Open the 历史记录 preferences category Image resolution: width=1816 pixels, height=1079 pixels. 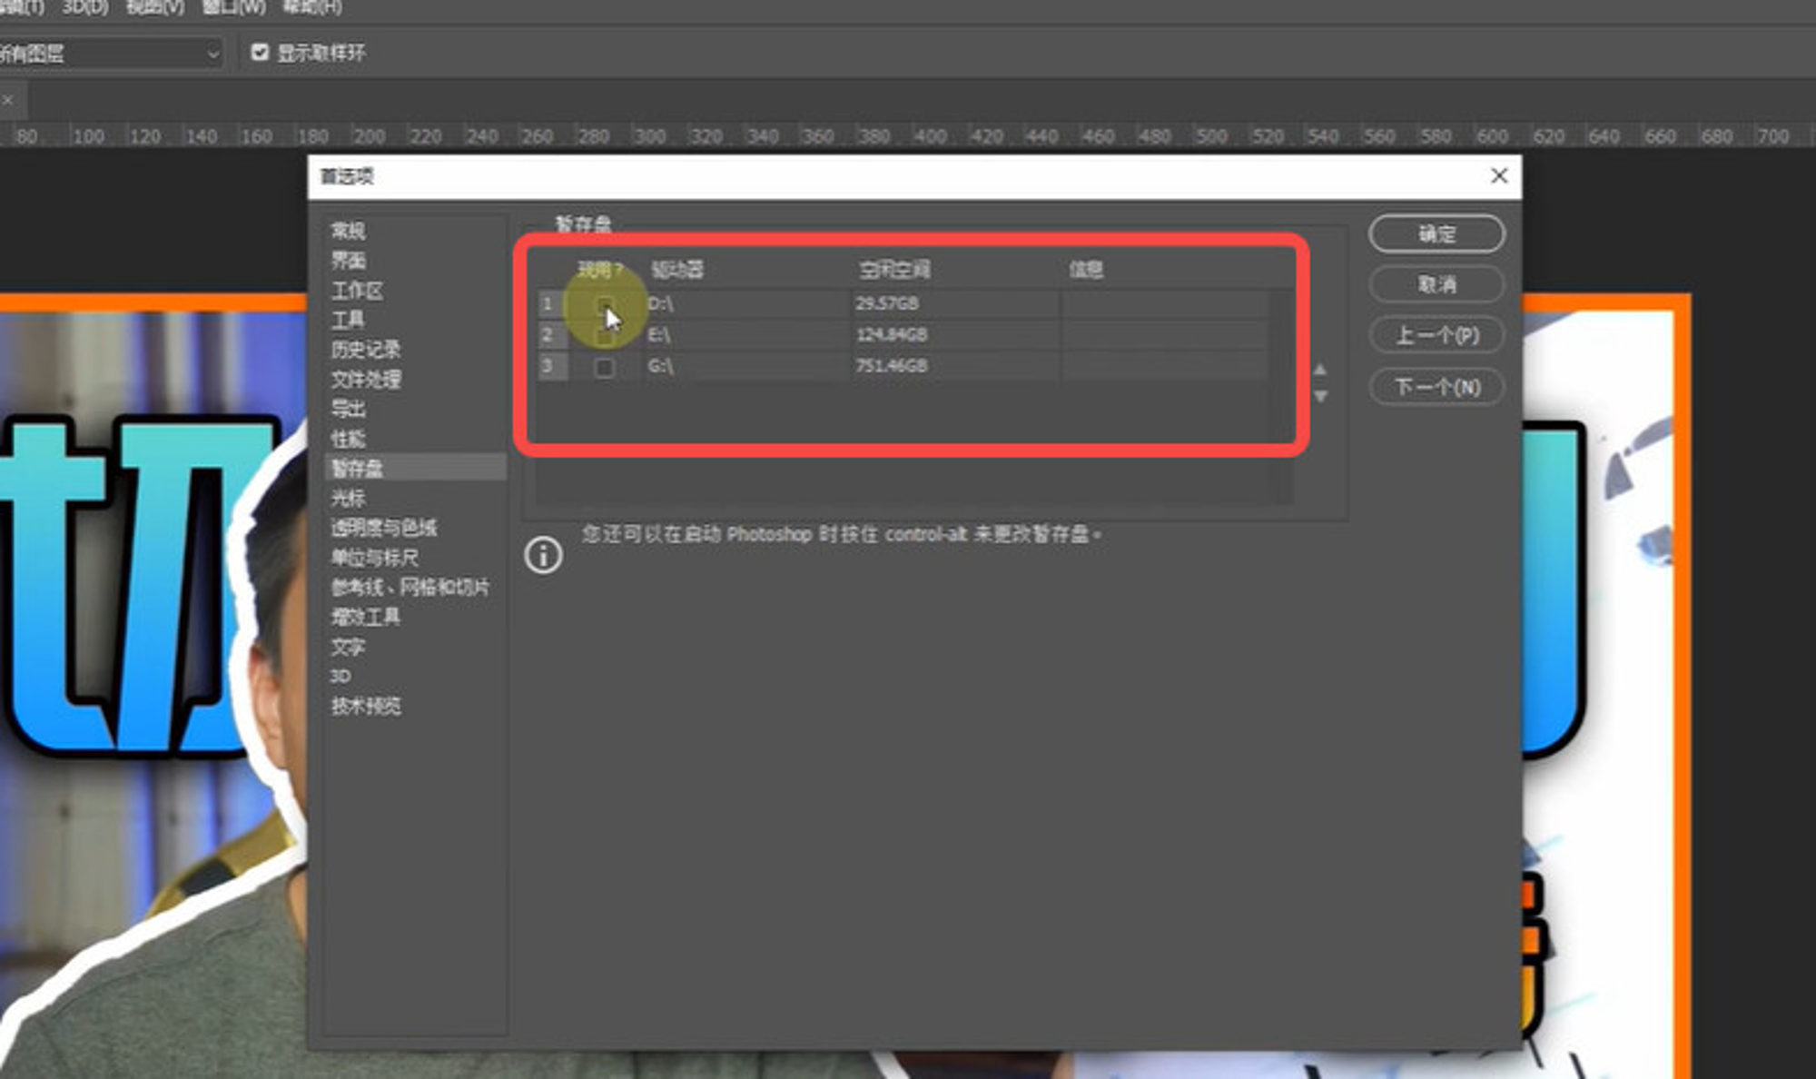[x=365, y=350]
